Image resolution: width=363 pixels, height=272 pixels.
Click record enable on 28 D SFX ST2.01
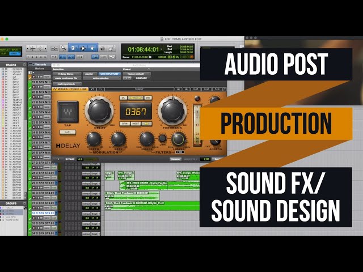click(x=34, y=177)
